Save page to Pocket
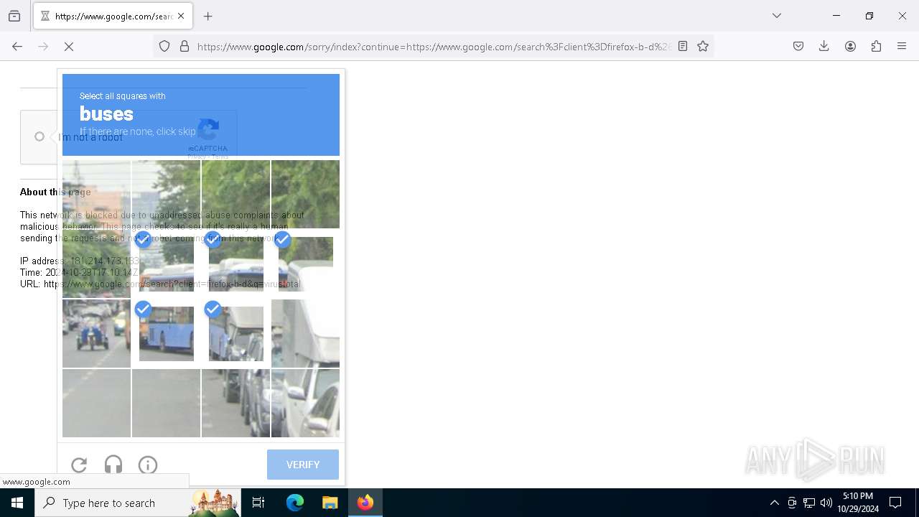This screenshot has width=919, height=517. (798, 47)
